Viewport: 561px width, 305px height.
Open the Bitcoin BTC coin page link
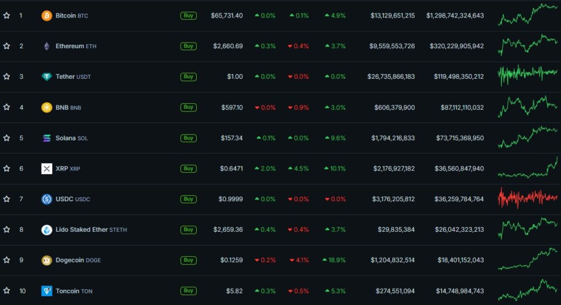coord(72,16)
